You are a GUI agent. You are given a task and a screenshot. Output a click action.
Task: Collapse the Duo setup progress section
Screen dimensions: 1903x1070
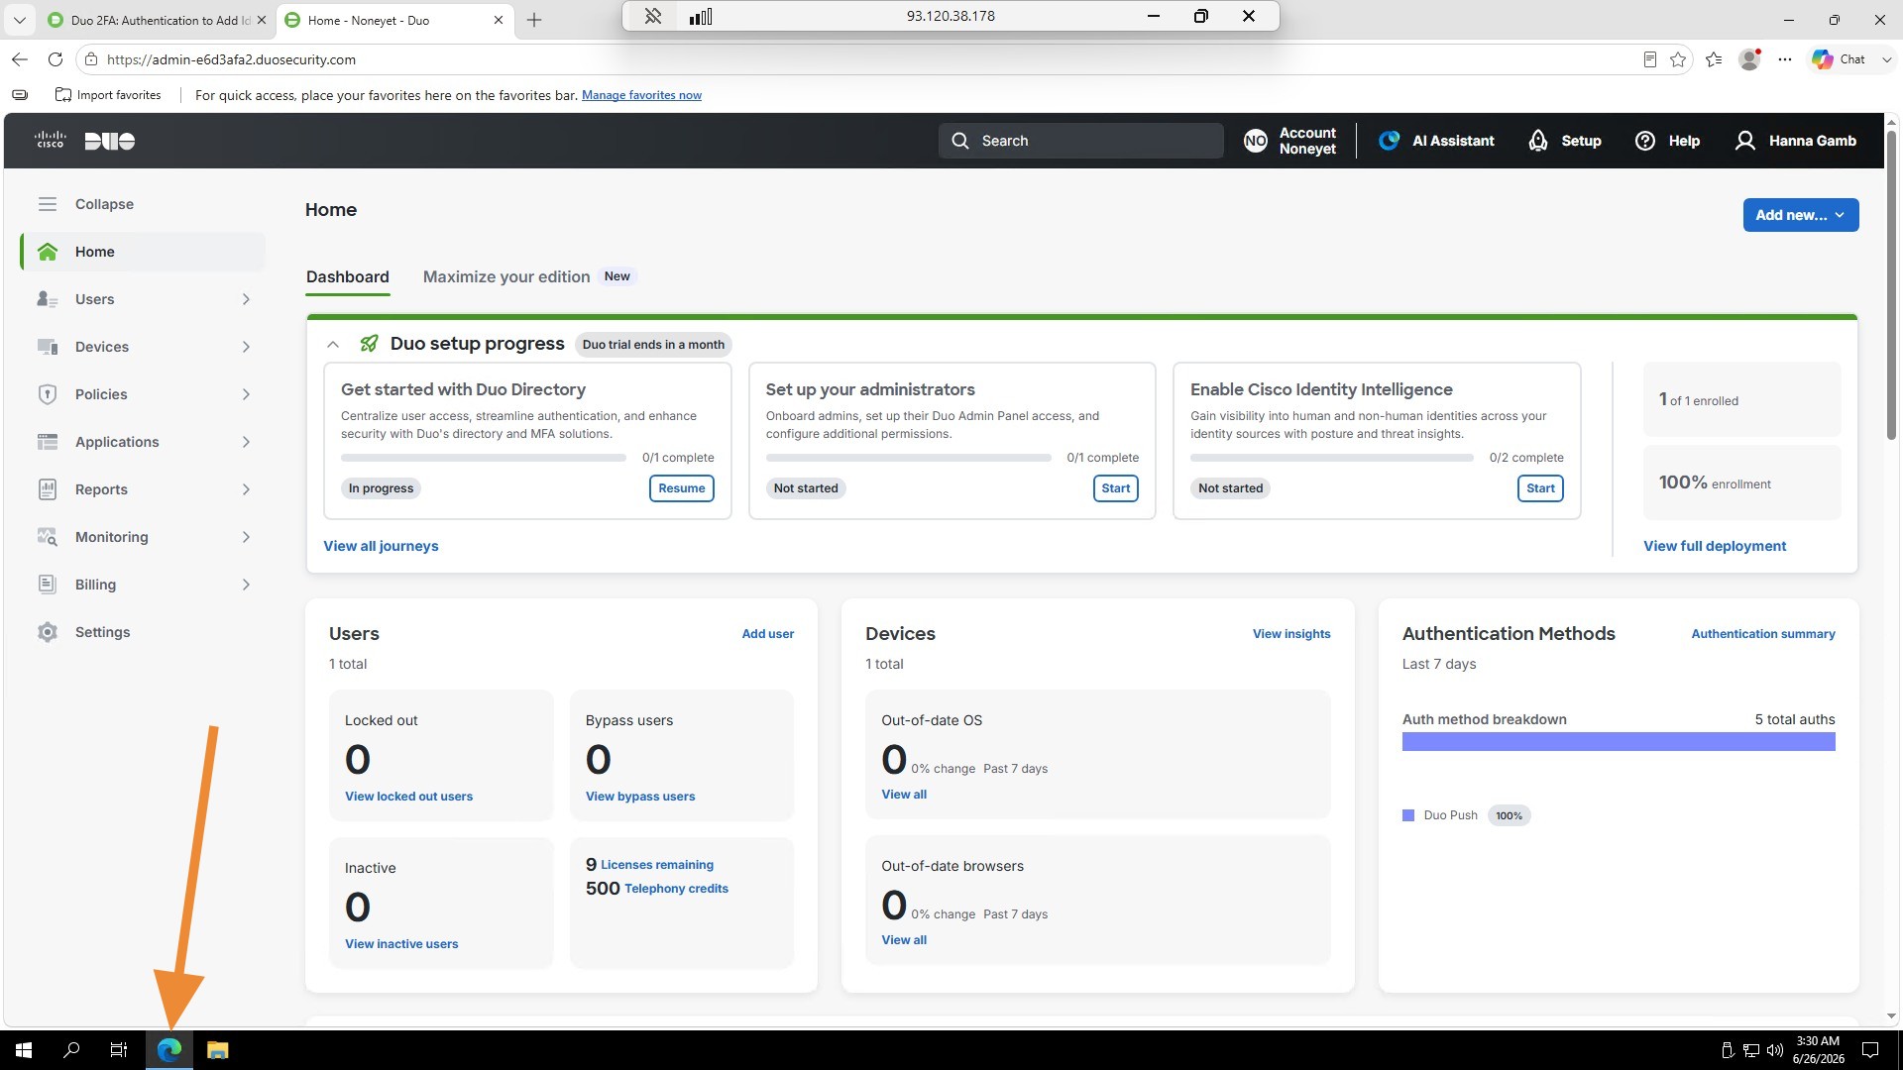(333, 345)
